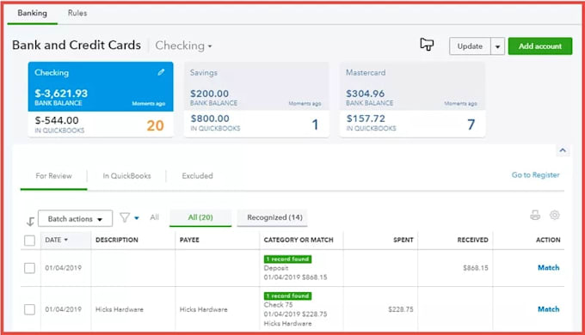Click the PAYEE column header
The width and height of the screenshot is (585, 335).
[x=189, y=240]
